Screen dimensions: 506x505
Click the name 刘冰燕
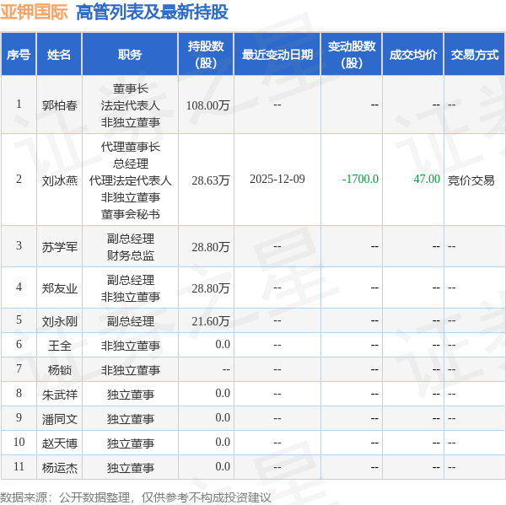click(x=60, y=180)
